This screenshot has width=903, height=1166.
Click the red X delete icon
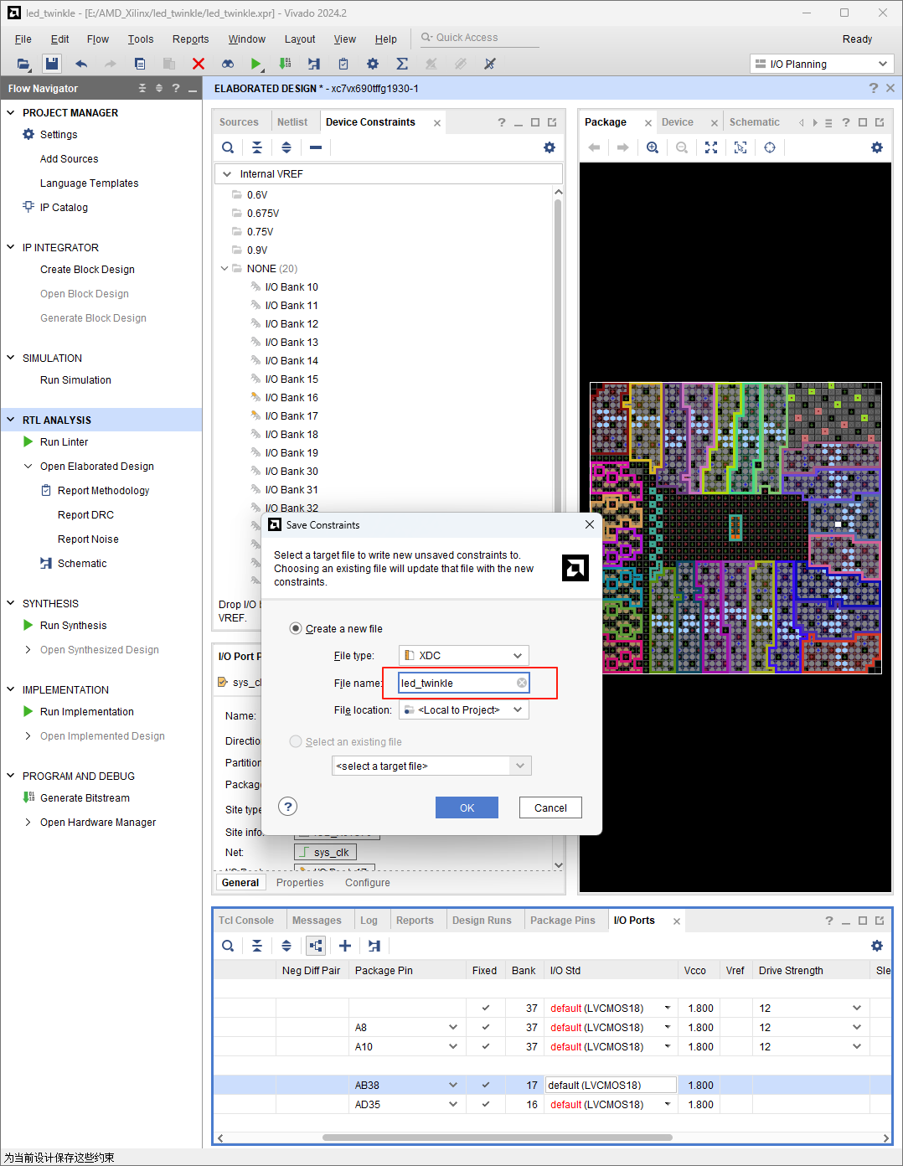[199, 64]
